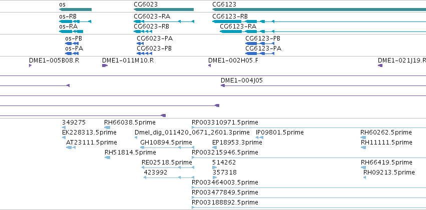Click the EK228313.5prime EST arrow
Screen dimensions: 426x210
coord(64,137)
